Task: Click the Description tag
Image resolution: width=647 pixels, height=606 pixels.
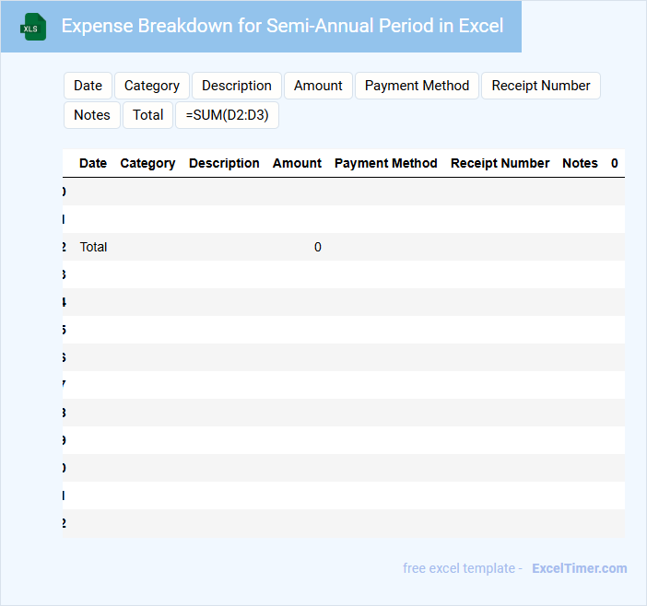Action: pyautogui.click(x=237, y=86)
